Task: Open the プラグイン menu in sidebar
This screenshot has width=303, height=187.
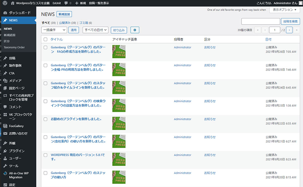Action: (17, 151)
